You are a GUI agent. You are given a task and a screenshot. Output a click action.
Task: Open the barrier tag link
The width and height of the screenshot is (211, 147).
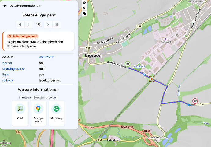(x=7, y=63)
